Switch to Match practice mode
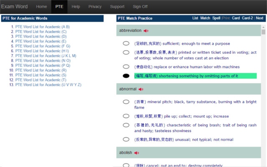The image size is (267, 167). pyautogui.click(x=205, y=18)
